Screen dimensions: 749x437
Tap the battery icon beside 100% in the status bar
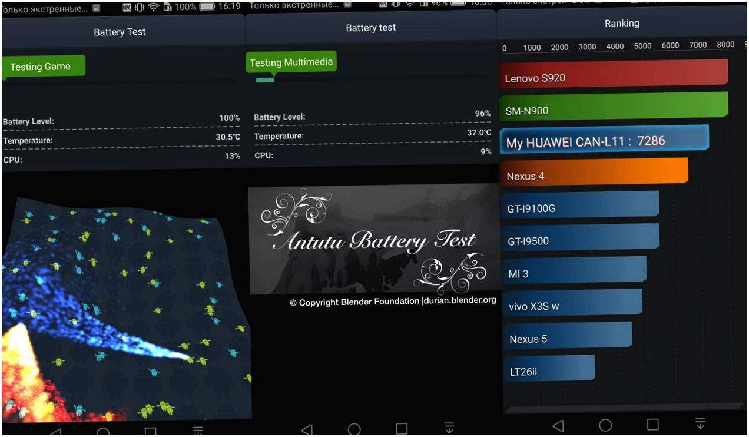[x=207, y=7]
